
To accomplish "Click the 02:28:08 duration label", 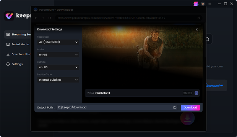I will click(187, 93).
